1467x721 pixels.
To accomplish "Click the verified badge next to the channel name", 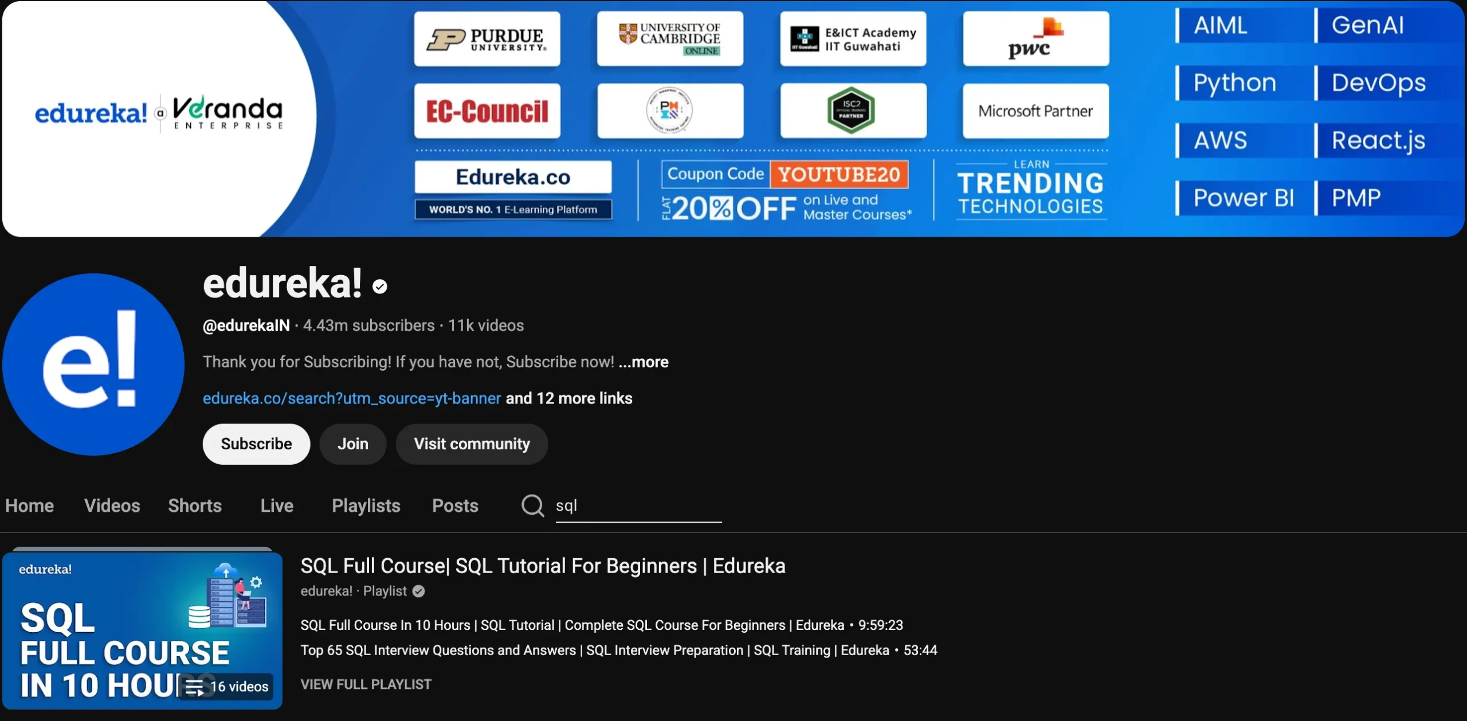I will pyautogui.click(x=379, y=286).
